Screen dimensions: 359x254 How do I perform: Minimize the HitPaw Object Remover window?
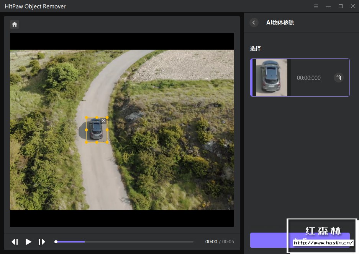pos(328,6)
